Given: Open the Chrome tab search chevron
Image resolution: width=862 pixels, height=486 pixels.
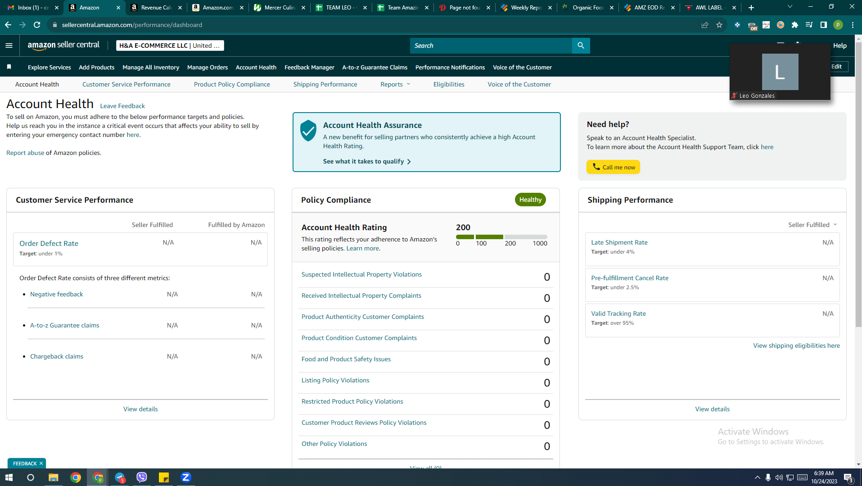Looking at the screenshot, I should pyautogui.click(x=790, y=7).
